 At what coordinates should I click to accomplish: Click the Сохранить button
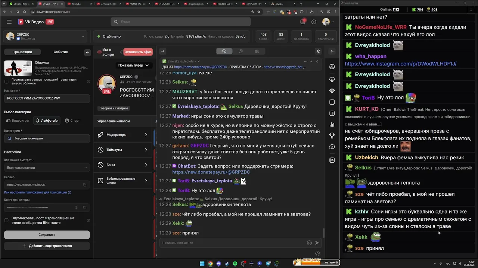[x=47, y=234]
